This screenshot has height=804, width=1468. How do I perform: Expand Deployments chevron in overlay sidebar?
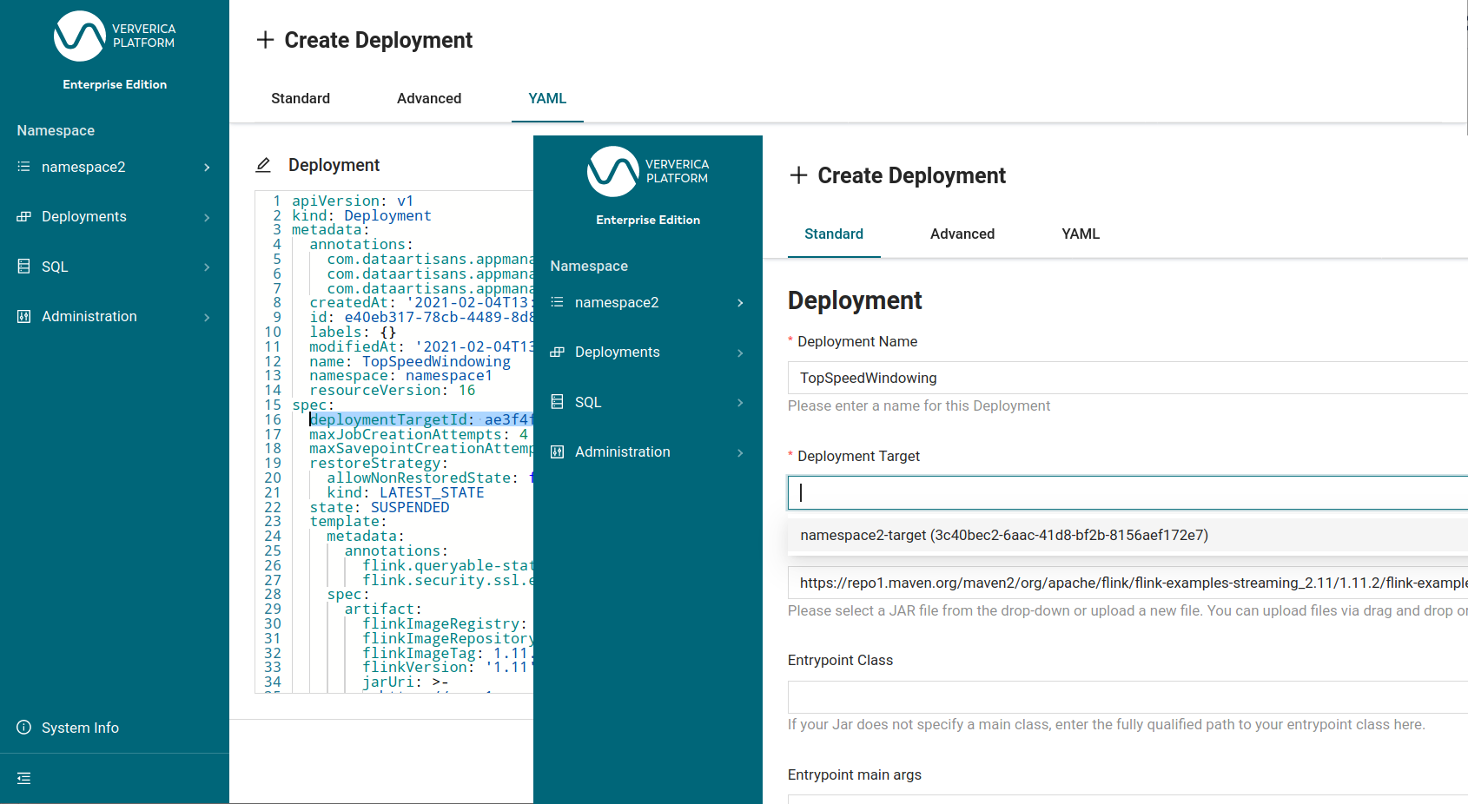(x=740, y=353)
